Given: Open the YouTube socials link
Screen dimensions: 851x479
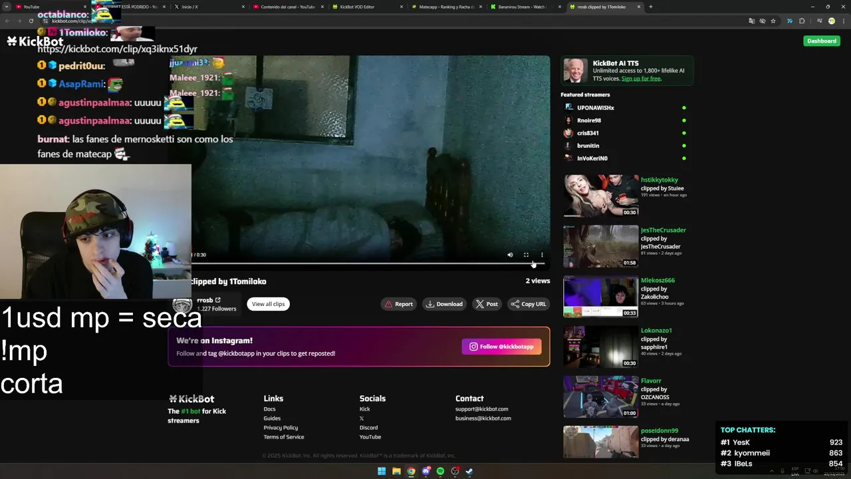Looking at the screenshot, I should tap(370, 437).
